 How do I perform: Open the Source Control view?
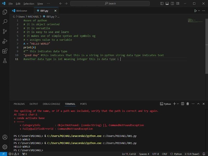click(5, 32)
